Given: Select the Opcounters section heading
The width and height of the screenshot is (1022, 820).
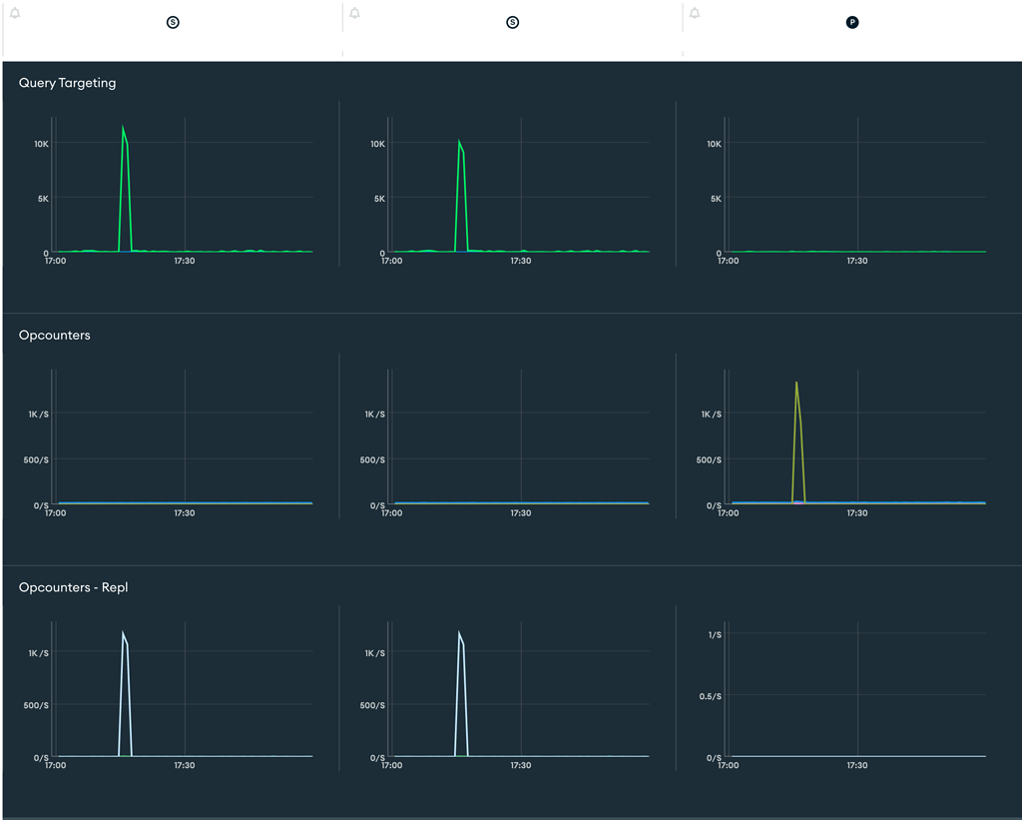Looking at the screenshot, I should point(54,336).
